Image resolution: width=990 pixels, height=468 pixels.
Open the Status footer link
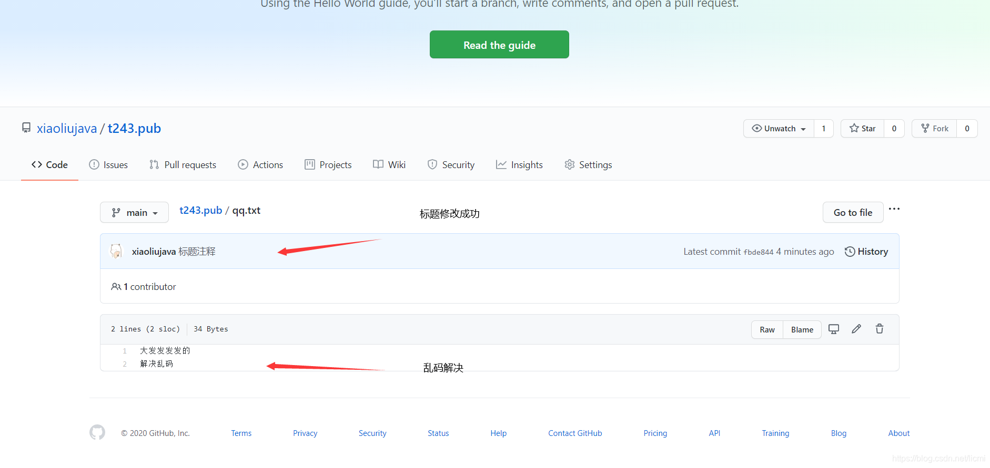pos(438,433)
